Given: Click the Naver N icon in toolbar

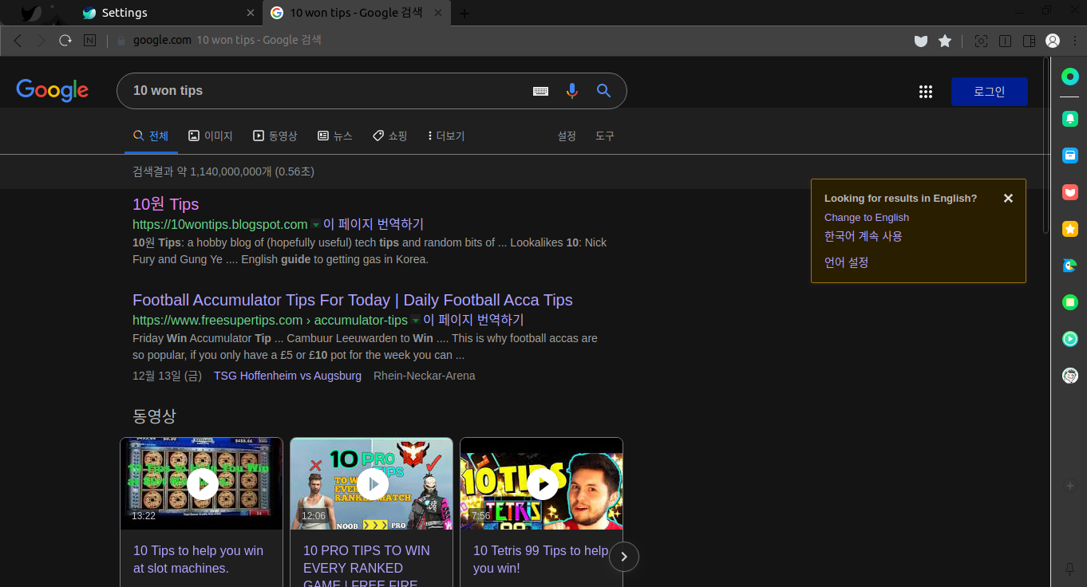Looking at the screenshot, I should tap(89, 41).
